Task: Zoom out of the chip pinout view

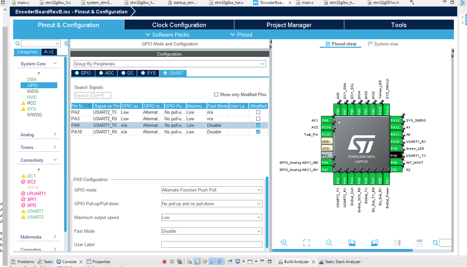Action: point(329,243)
